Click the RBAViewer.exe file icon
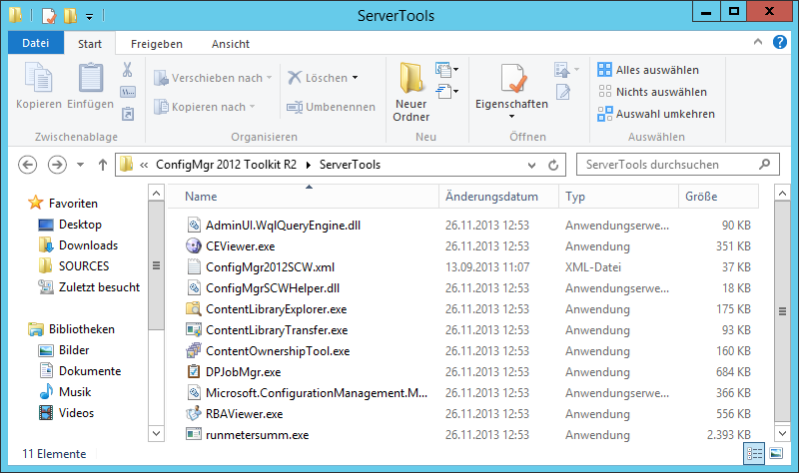Screen dimensions: 799x473 coord(194,414)
